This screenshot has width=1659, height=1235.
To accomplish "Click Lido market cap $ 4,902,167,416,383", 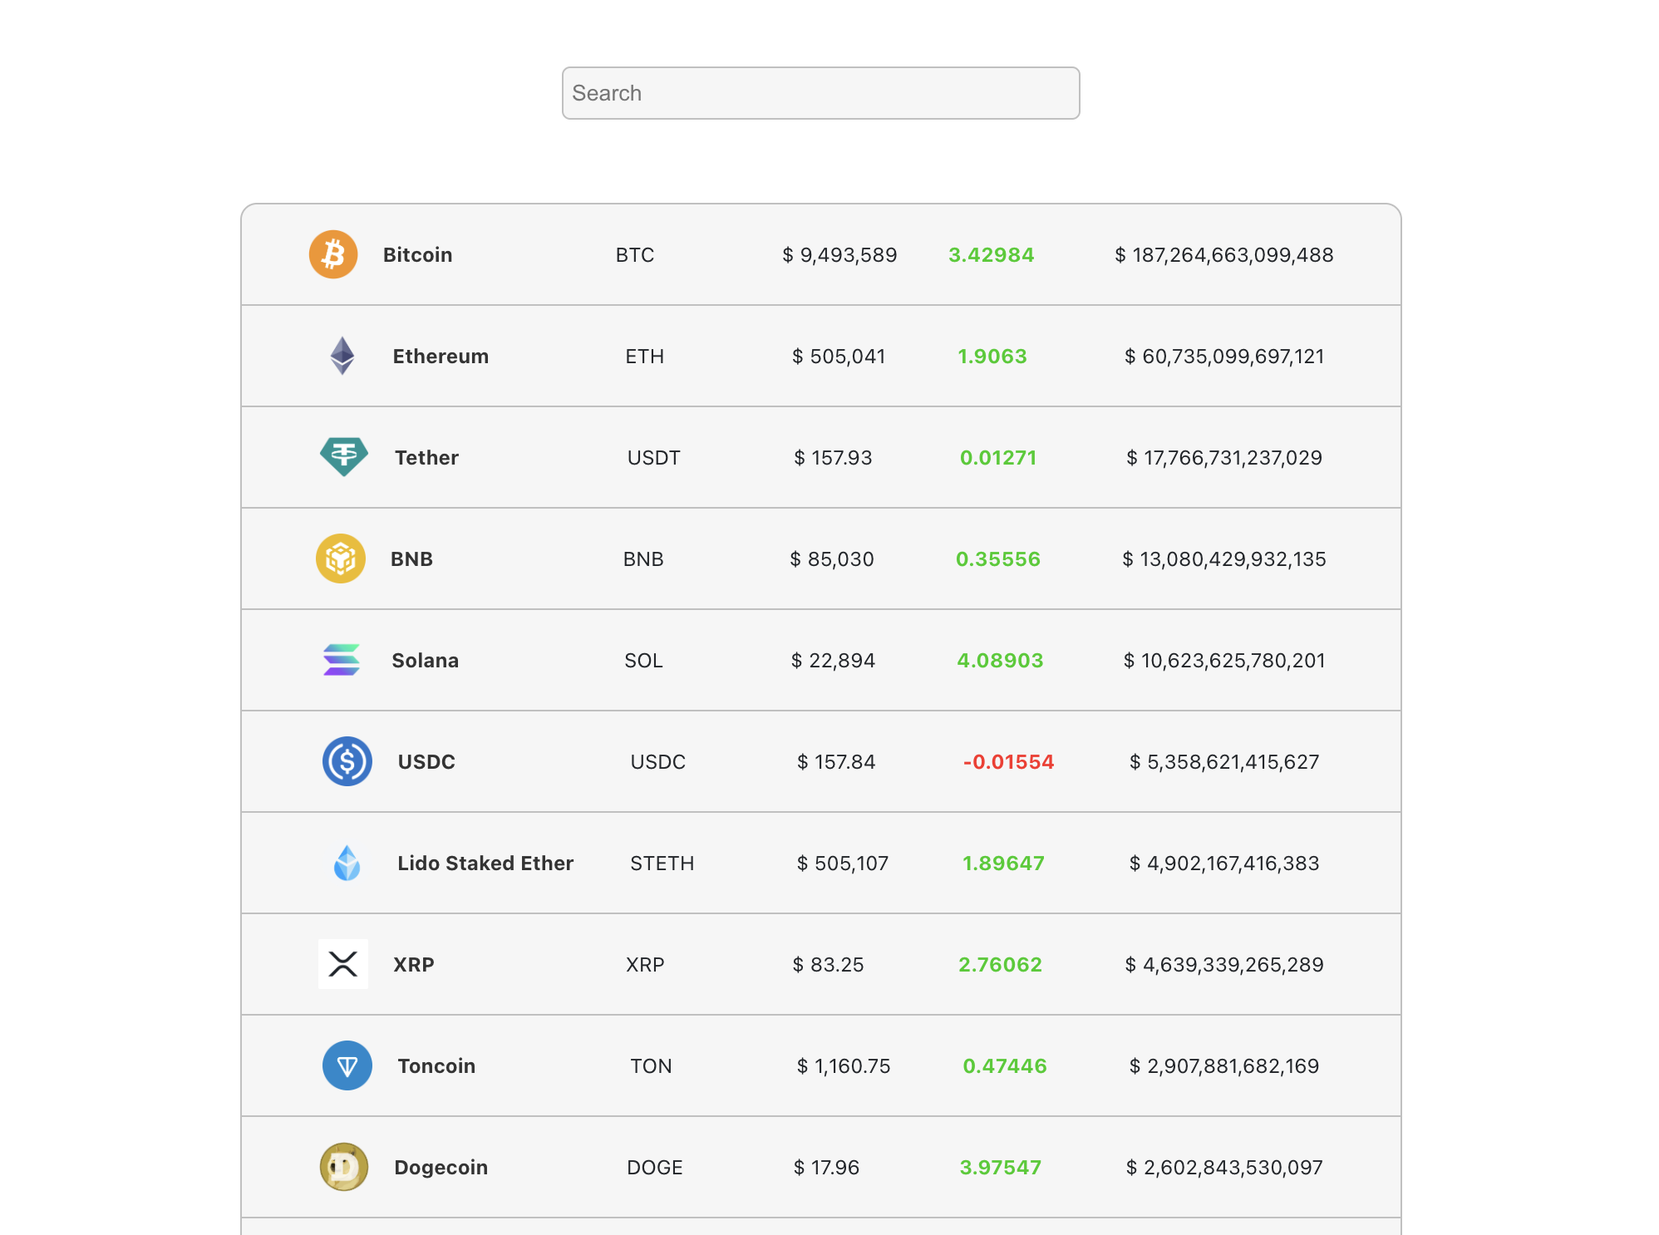I will pos(1224,864).
